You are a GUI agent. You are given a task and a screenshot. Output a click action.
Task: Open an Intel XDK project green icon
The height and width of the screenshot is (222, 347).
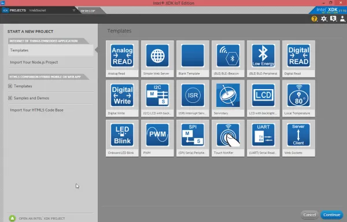[x=12, y=219]
